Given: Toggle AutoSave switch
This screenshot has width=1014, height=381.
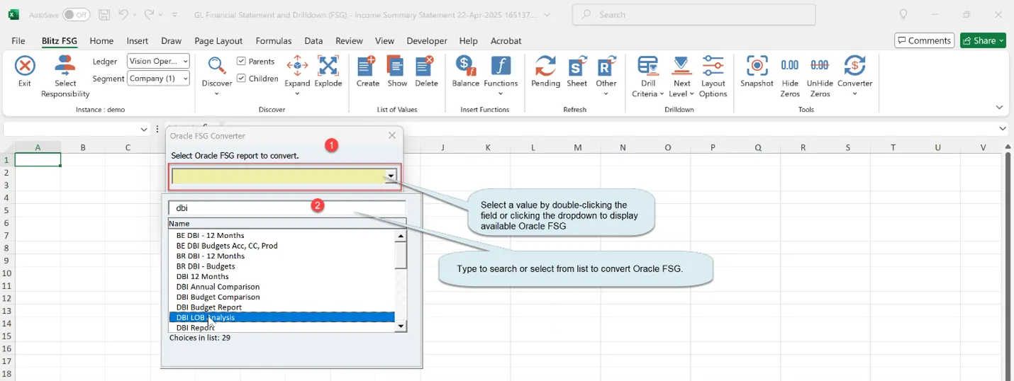Looking at the screenshot, I should pyautogui.click(x=76, y=14).
